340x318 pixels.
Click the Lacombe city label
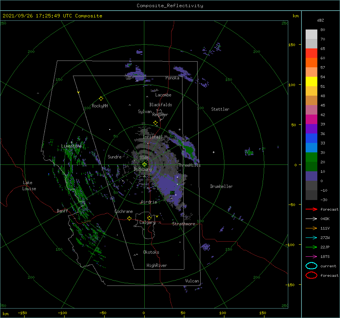(163, 95)
